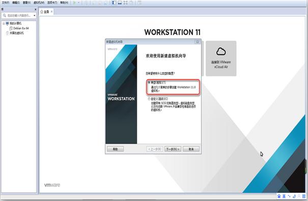This screenshot has width=308, height=201.
Task: Click the Connect to VMware vCloud Air tile
Action: click(x=221, y=58)
